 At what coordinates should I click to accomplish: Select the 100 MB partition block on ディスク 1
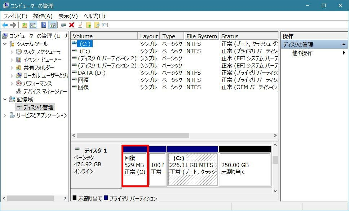[x=157, y=166]
